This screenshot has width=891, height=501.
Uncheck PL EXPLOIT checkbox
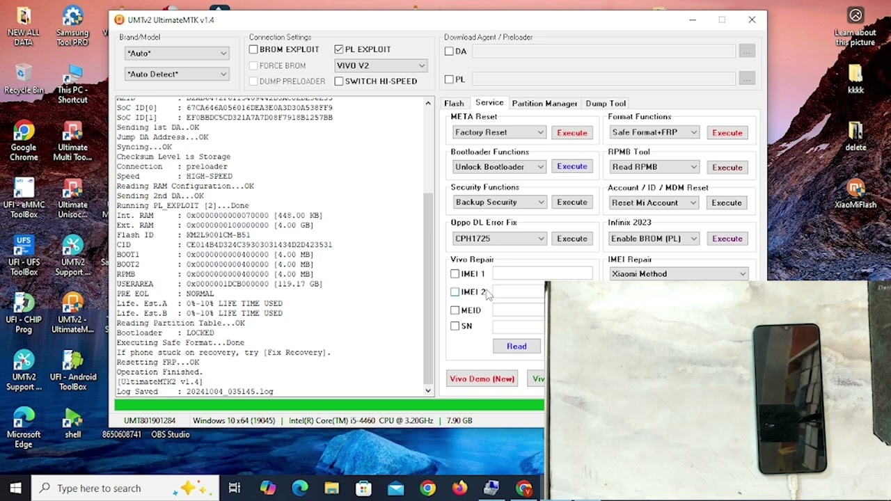tap(339, 49)
